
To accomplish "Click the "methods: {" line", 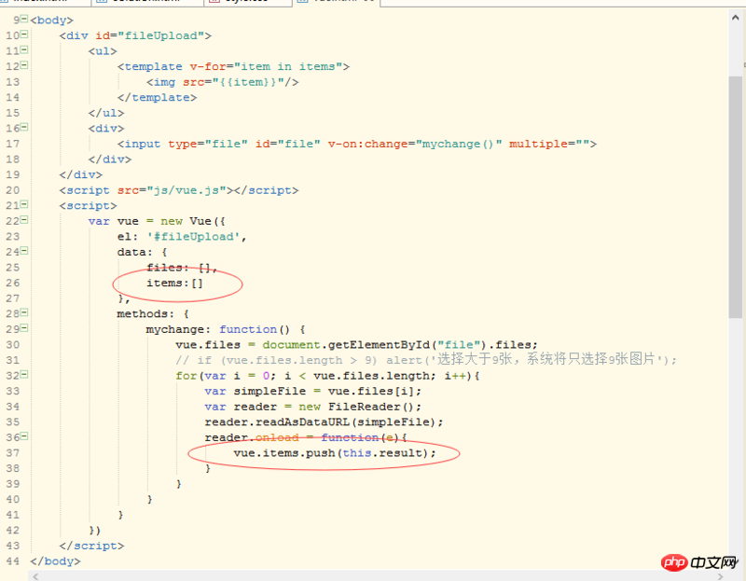I will [153, 314].
